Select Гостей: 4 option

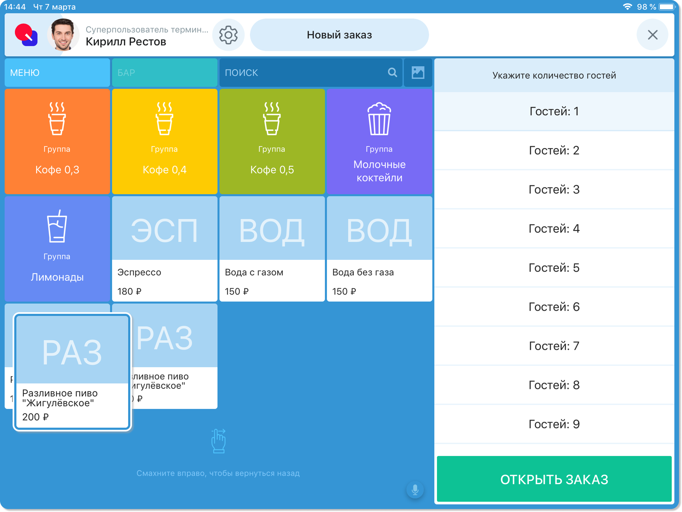(x=554, y=229)
